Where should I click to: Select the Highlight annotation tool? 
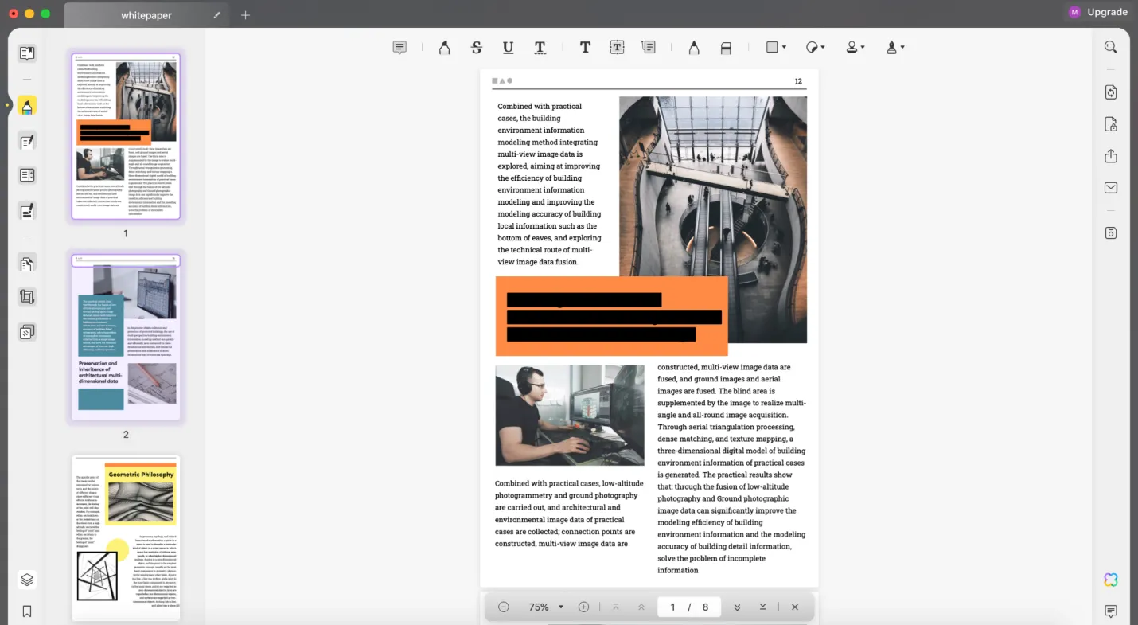tap(444, 47)
